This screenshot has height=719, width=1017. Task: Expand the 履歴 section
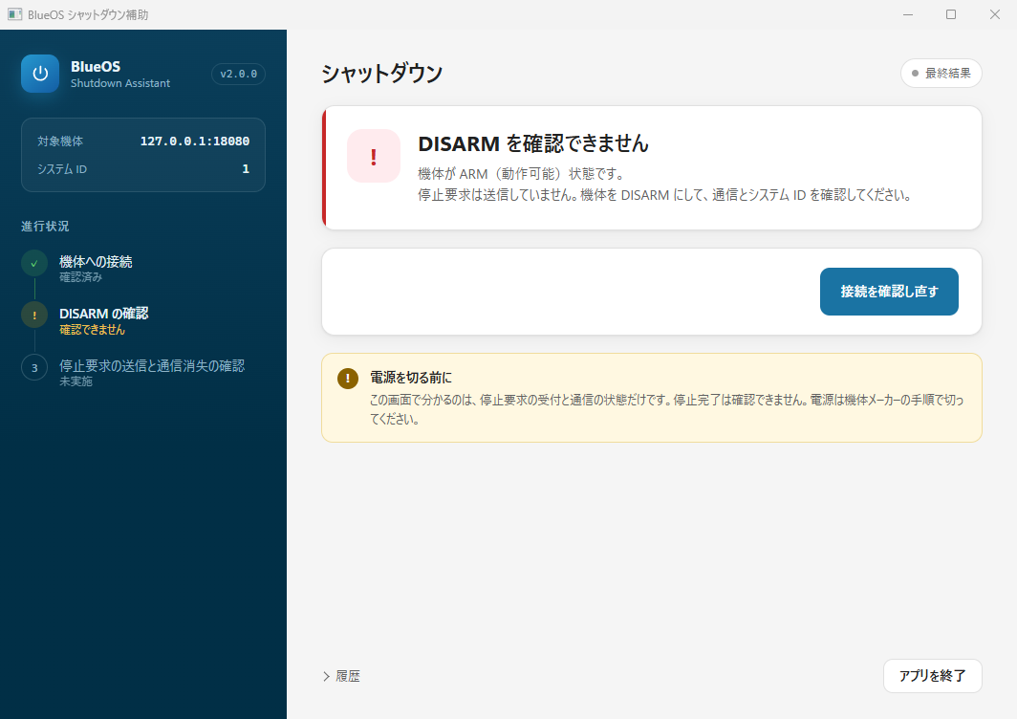(341, 676)
